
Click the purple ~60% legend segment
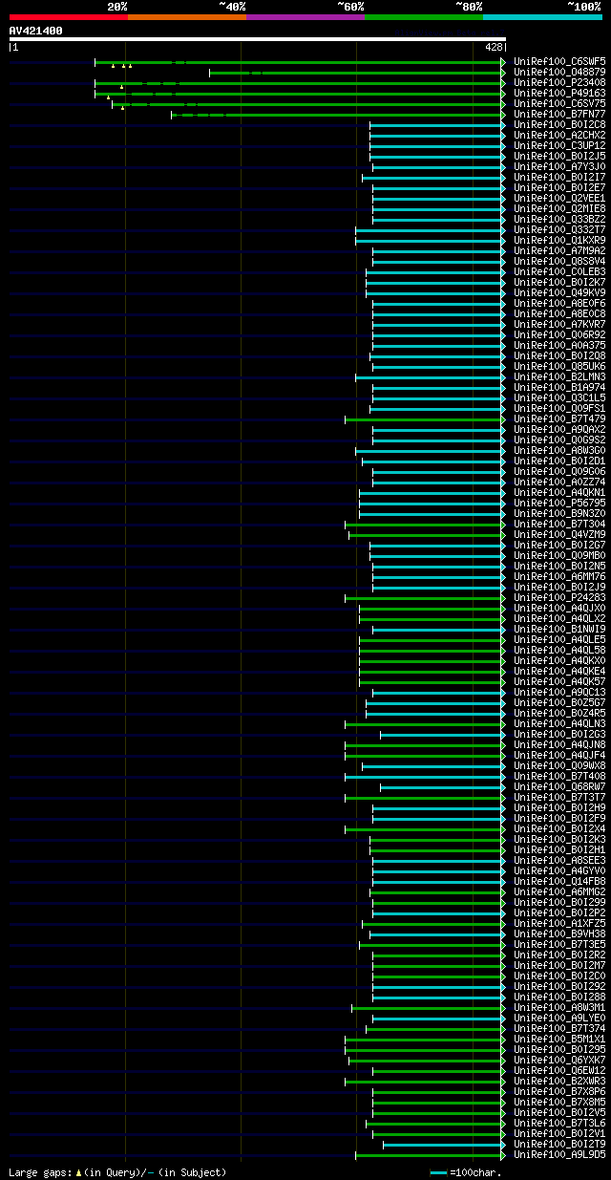[x=305, y=17]
